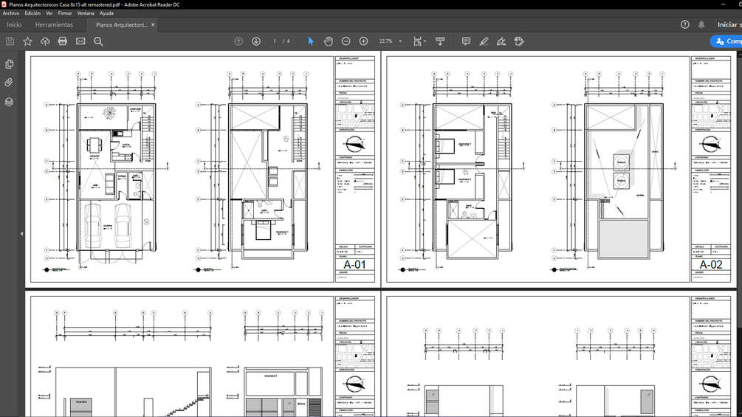Open the Edición menu
742x417 pixels.
(32, 13)
